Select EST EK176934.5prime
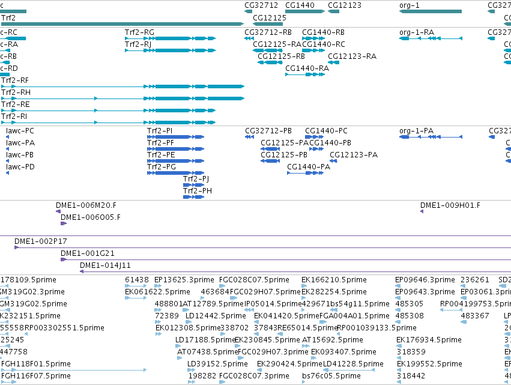The width and height of the screenshot is (511, 385). [399, 346]
